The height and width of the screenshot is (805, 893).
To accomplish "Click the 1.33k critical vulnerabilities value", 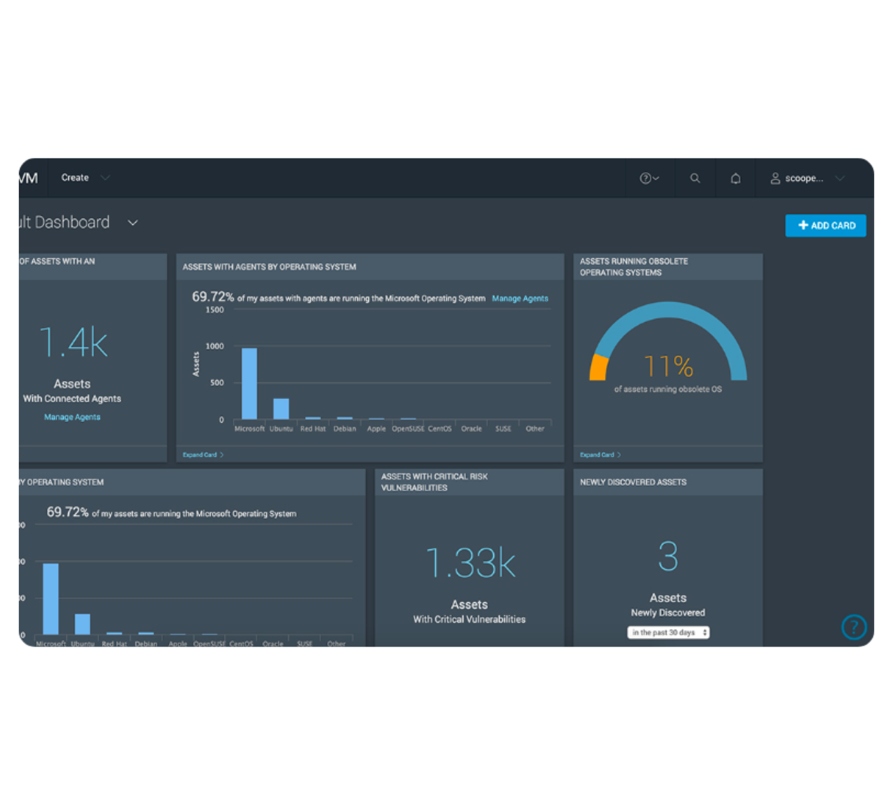I will pyautogui.click(x=471, y=562).
